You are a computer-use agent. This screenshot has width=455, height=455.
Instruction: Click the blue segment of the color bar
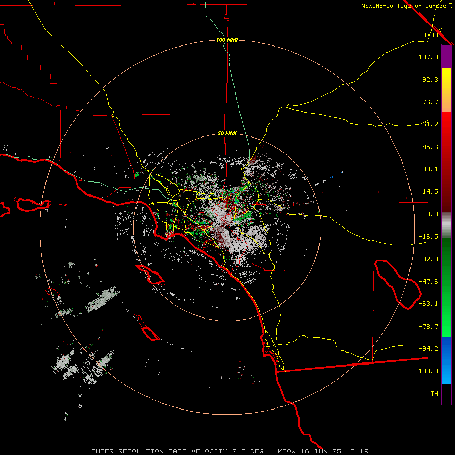tap(446, 360)
